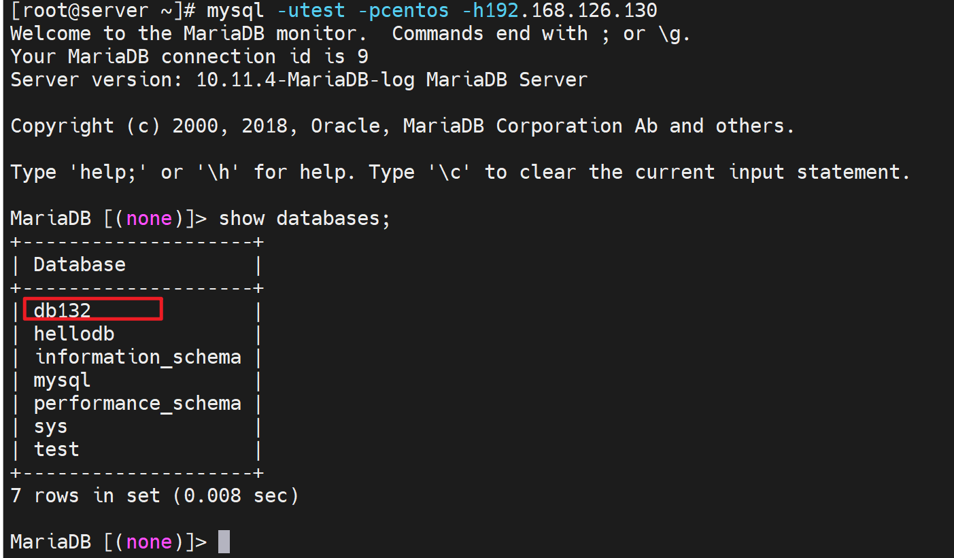The width and height of the screenshot is (954, 558).
Task: Click the test database row
Action: point(56,449)
